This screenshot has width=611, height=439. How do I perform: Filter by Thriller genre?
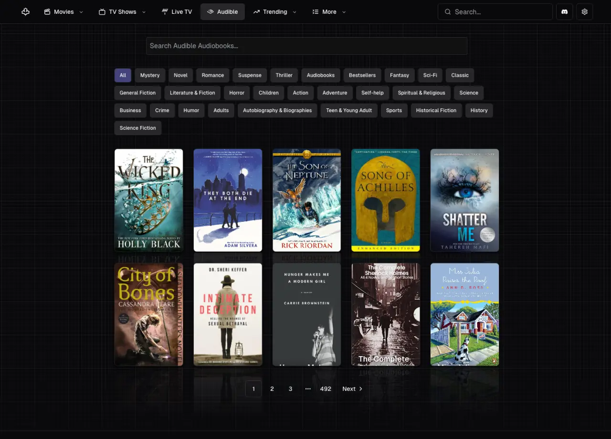pyautogui.click(x=284, y=75)
